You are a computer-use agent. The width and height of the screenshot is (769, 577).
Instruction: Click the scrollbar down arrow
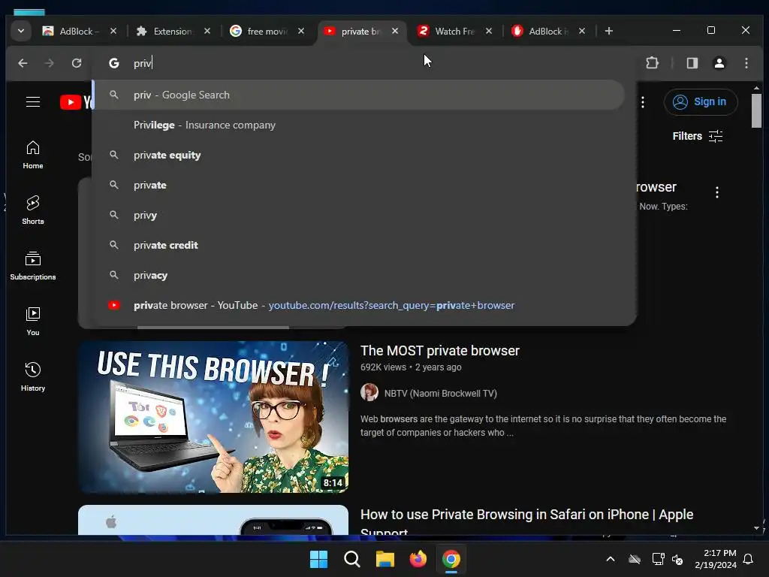(x=756, y=528)
